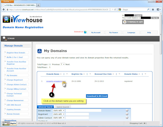Click the Logout button
Screen dimensions: 163x127
[138, 16]
